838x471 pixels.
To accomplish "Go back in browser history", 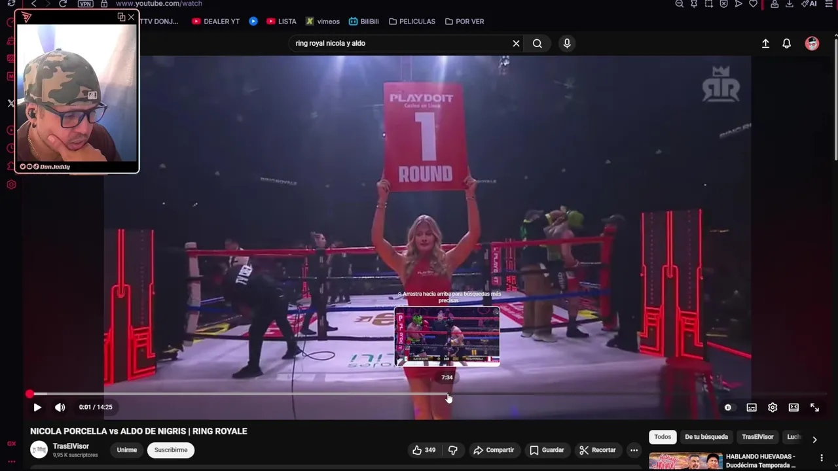I will (x=34, y=3).
